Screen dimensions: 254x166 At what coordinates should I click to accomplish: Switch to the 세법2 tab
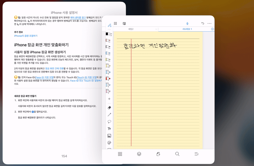[x=131, y=29]
